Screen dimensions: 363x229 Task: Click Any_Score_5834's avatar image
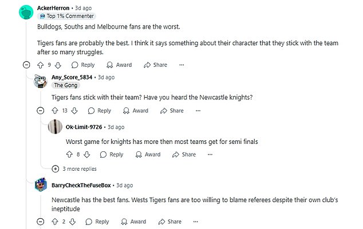click(40, 80)
